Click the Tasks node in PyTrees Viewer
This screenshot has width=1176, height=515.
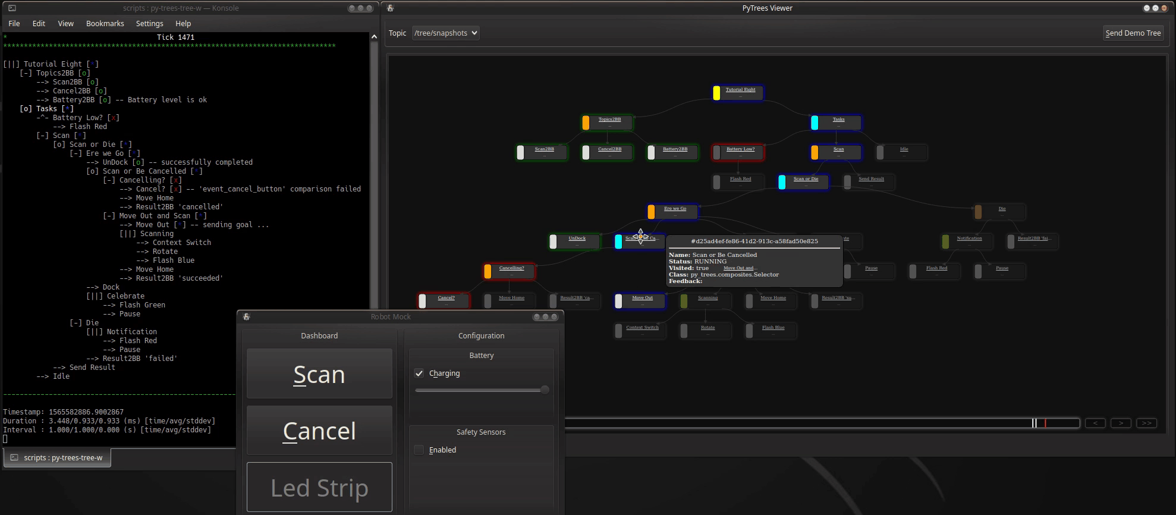(836, 123)
